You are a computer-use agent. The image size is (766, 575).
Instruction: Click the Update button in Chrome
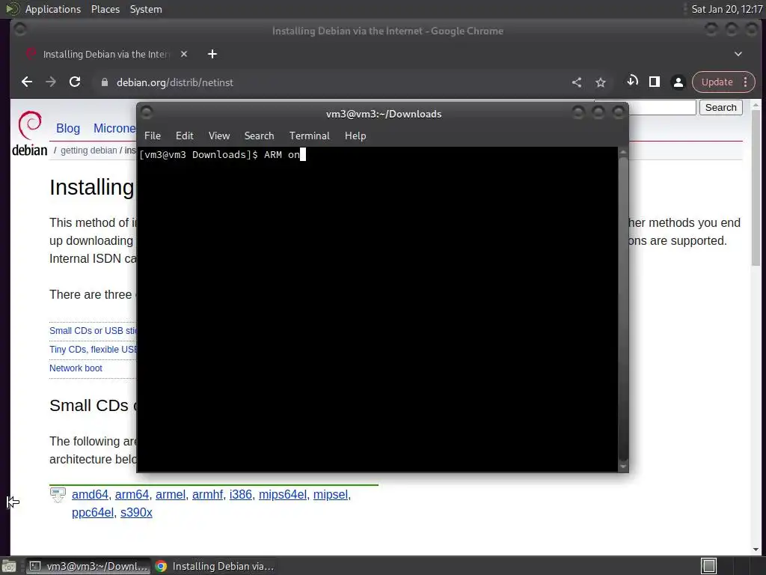coord(717,82)
